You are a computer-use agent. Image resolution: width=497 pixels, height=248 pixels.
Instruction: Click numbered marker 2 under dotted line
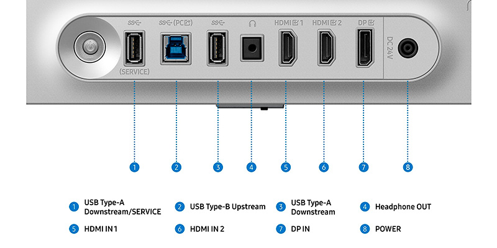tap(176, 167)
